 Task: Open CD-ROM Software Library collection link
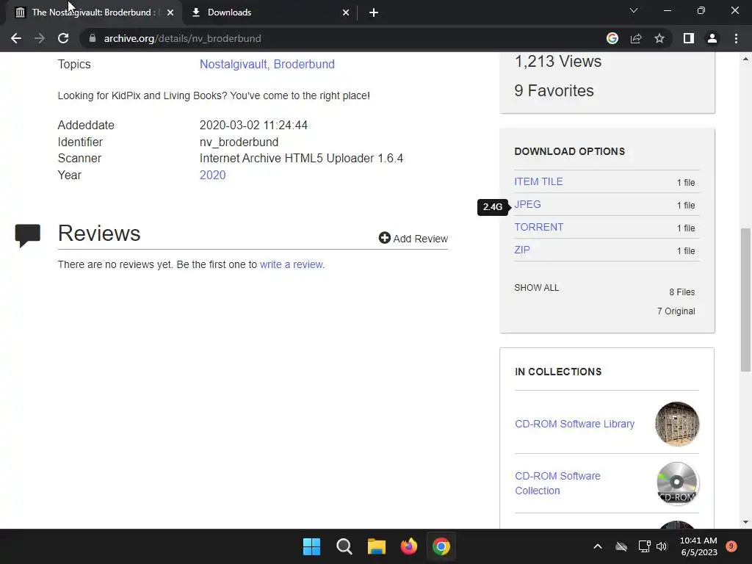tap(574, 424)
